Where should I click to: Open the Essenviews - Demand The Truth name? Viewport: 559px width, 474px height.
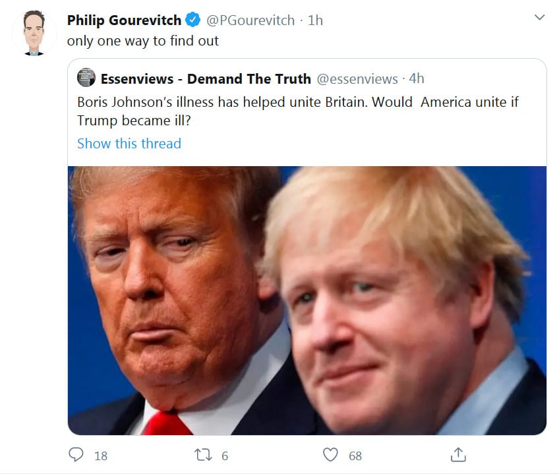click(206, 79)
